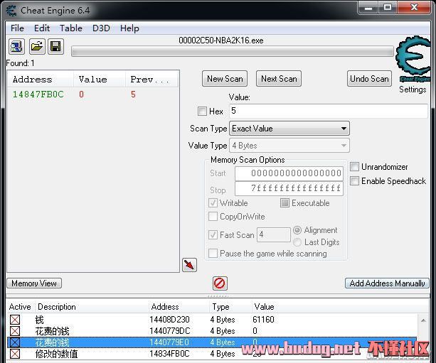Viewport: 436px width, 363px height.
Task: Click the Undo Scan button
Action: 369,79
